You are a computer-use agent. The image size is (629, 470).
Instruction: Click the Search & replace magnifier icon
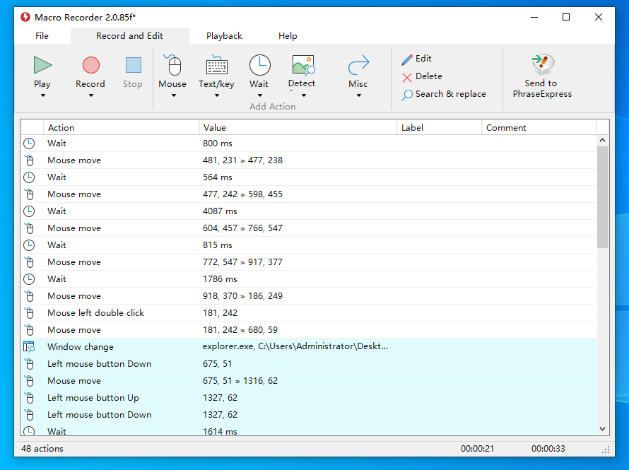coord(407,95)
